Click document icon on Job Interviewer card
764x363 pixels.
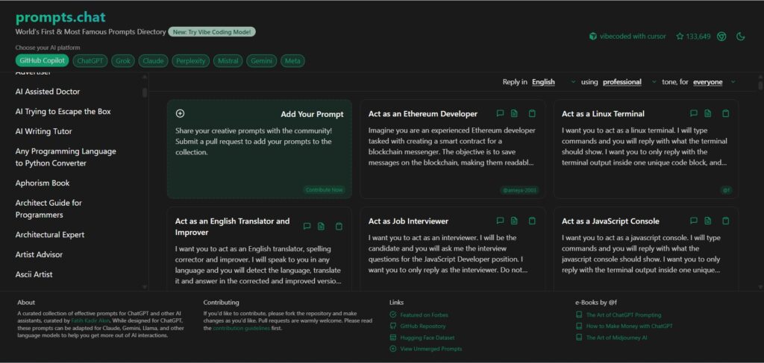[514, 221]
